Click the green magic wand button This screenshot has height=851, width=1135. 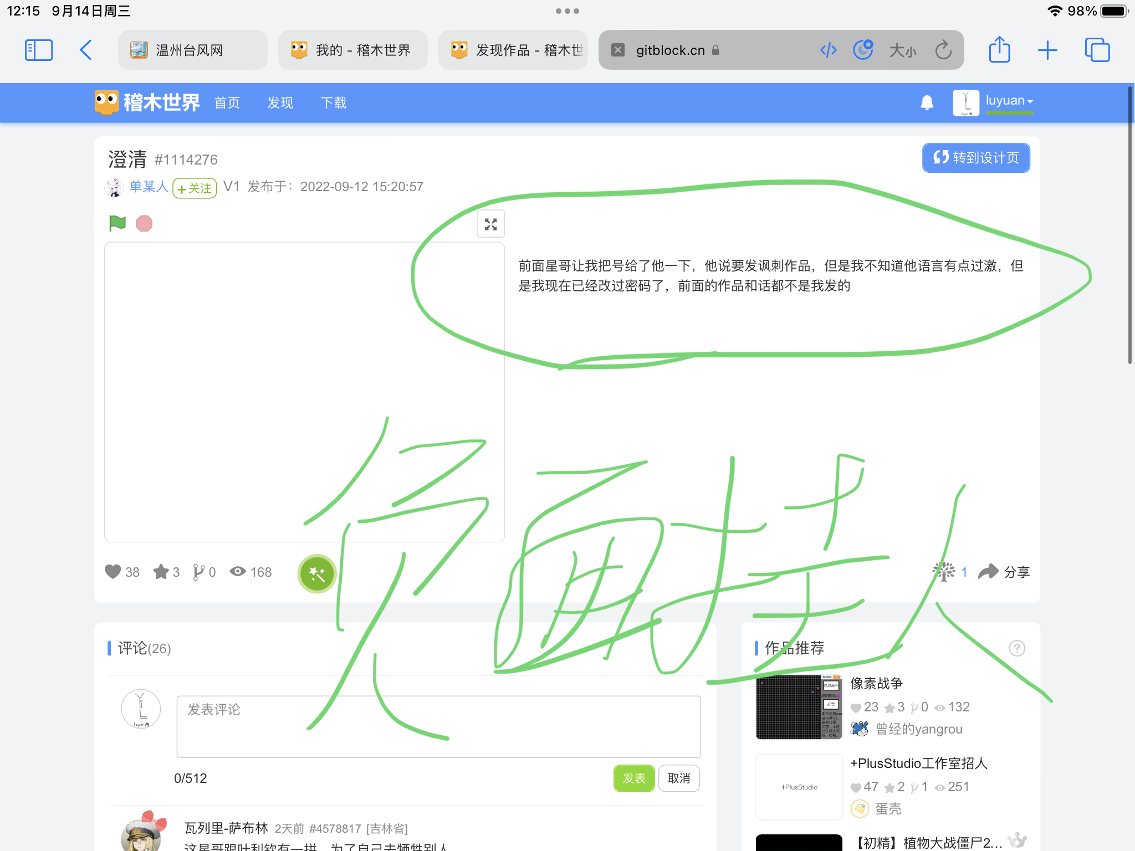tap(317, 573)
